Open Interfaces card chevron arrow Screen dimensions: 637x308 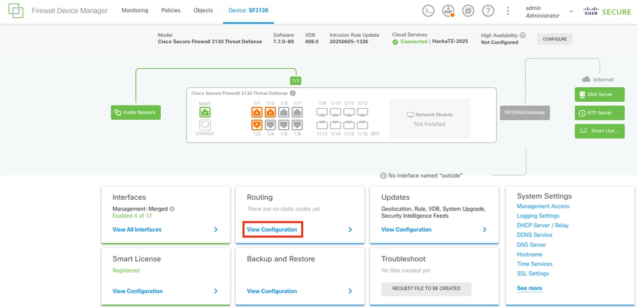[216, 229]
